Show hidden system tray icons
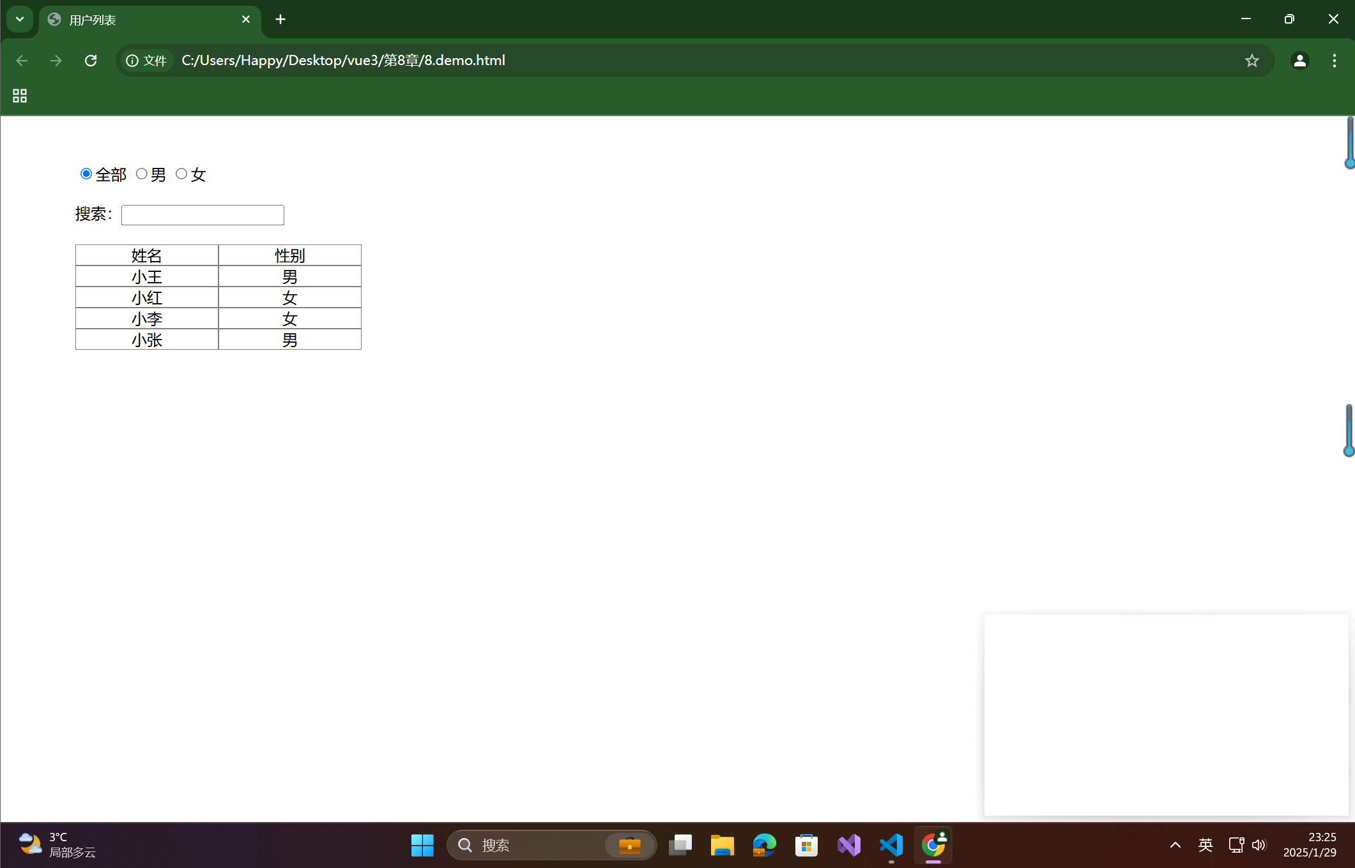 (x=1175, y=845)
